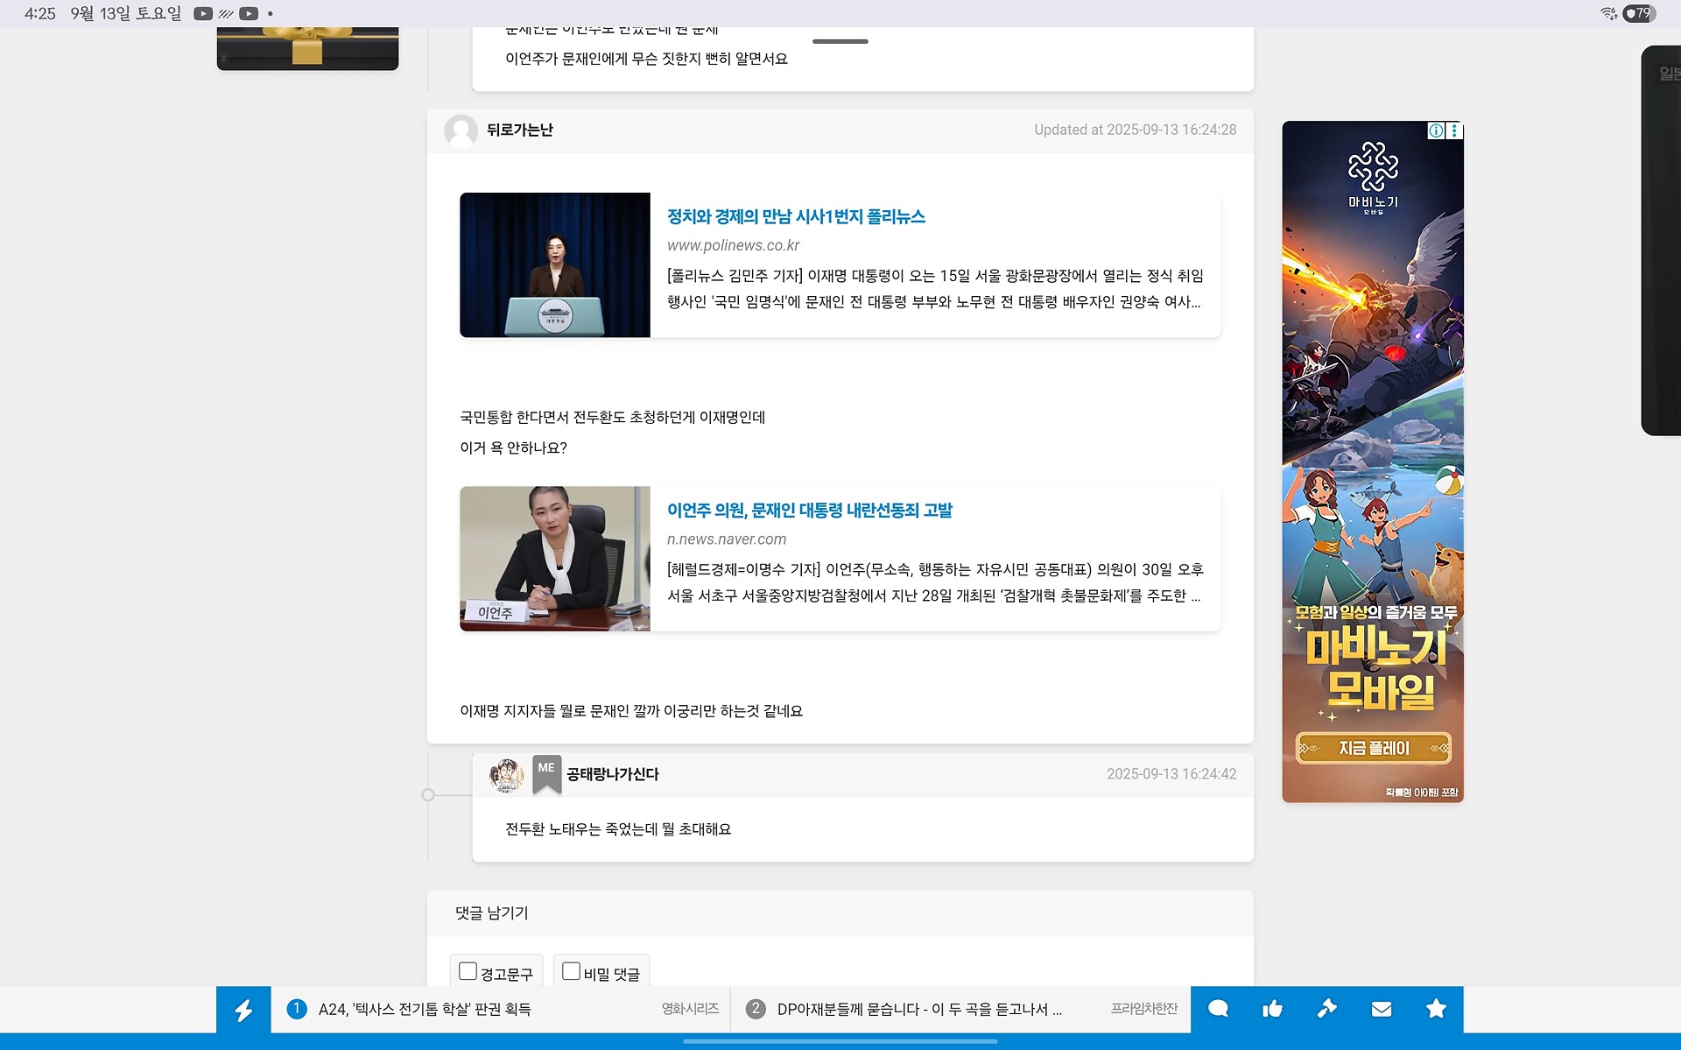Check the 비밀 댓글 checkbox
Image resolution: width=1681 pixels, height=1050 pixels.
(x=571, y=971)
